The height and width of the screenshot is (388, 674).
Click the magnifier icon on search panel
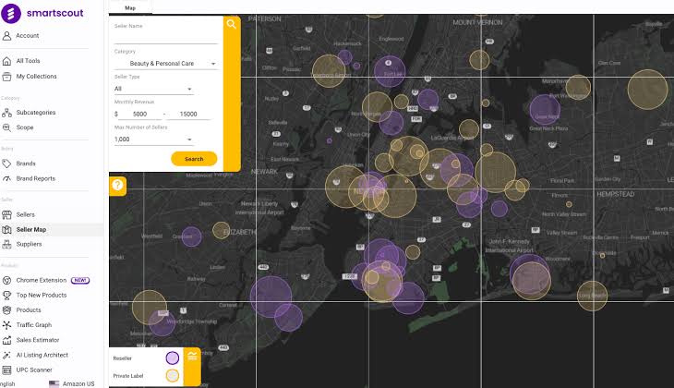point(232,25)
